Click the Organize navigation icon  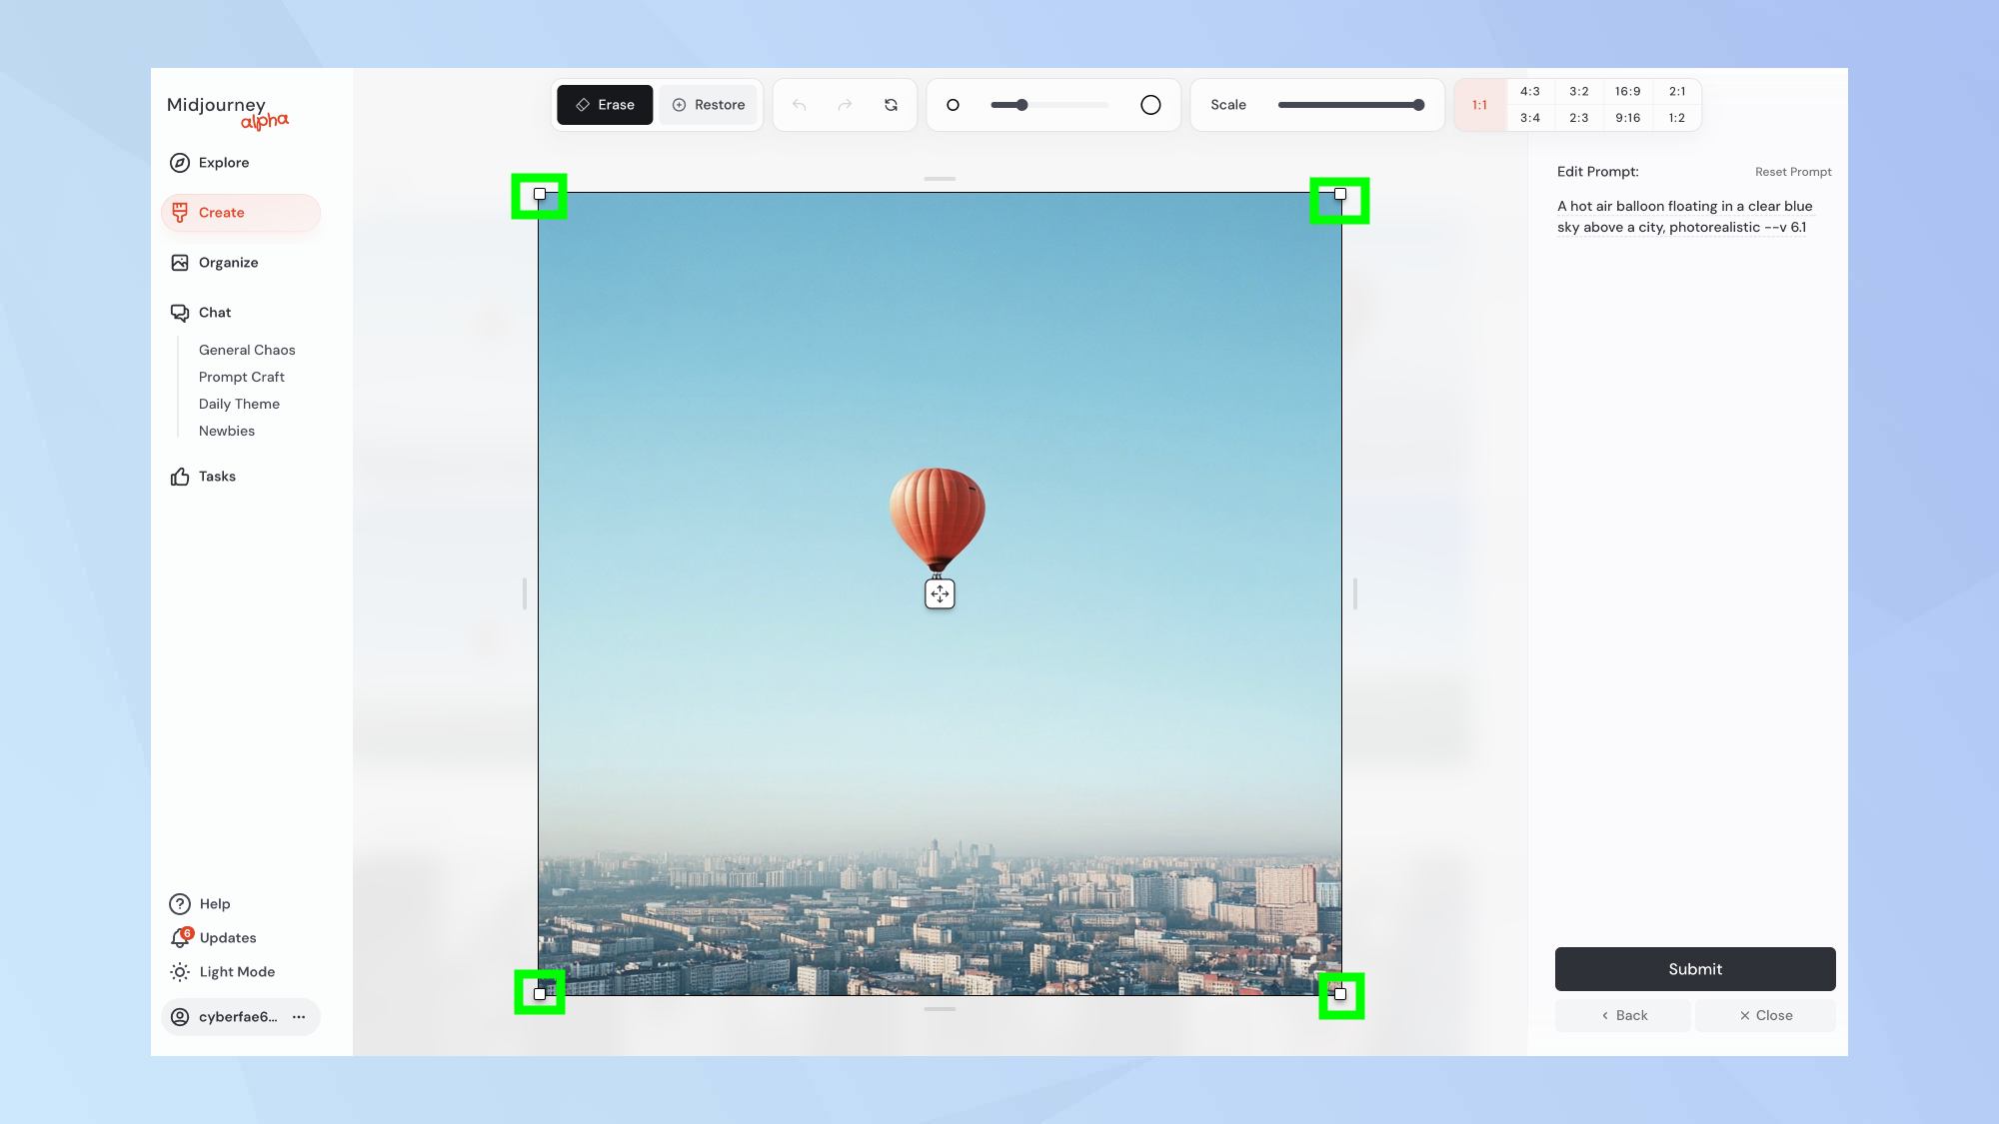[x=180, y=262]
